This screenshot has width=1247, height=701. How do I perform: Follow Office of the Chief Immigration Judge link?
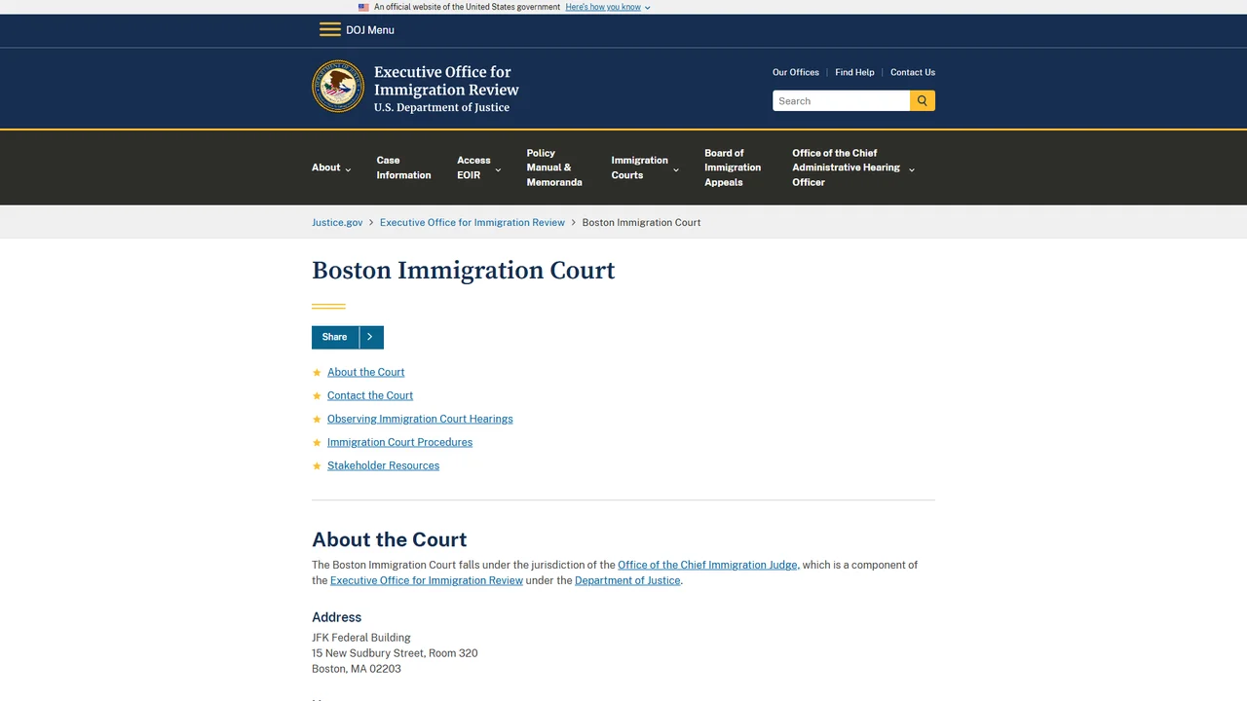707,565
